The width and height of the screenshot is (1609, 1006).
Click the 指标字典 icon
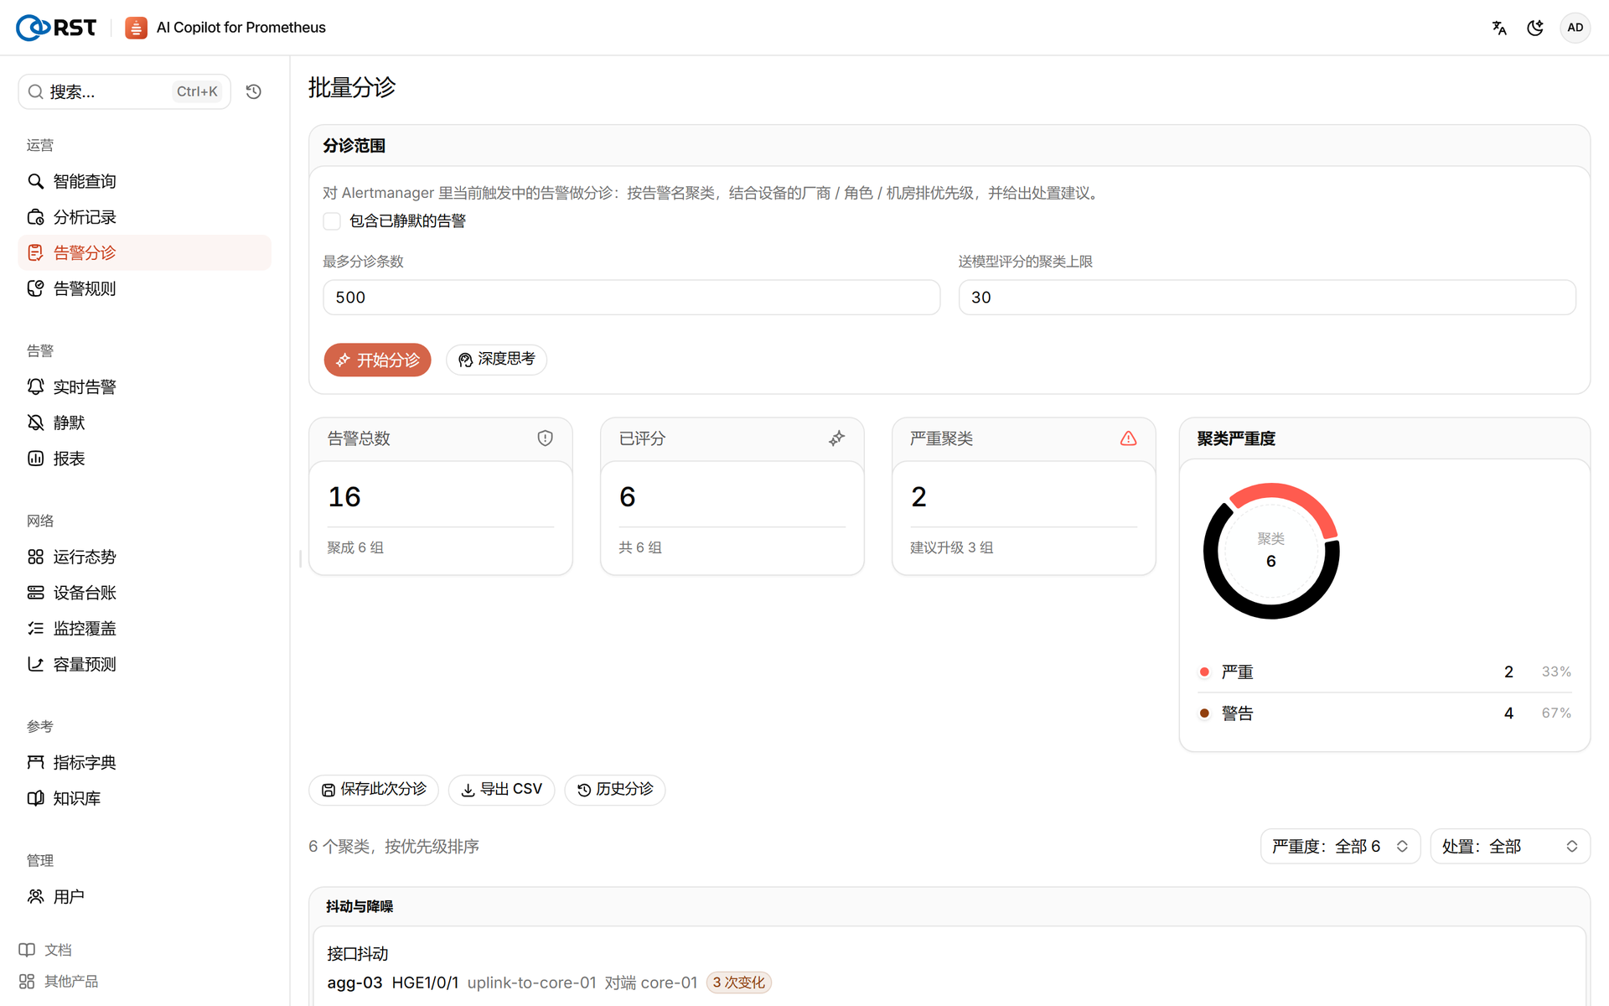click(35, 762)
